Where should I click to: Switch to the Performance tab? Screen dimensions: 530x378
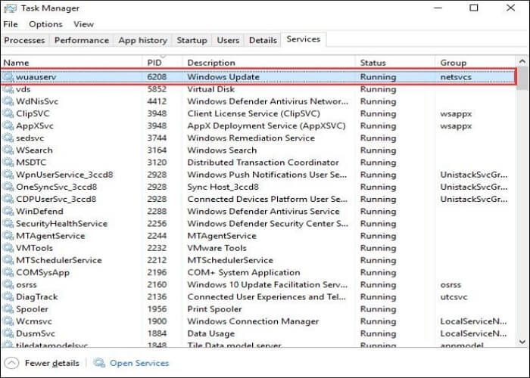pyautogui.click(x=81, y=40)
